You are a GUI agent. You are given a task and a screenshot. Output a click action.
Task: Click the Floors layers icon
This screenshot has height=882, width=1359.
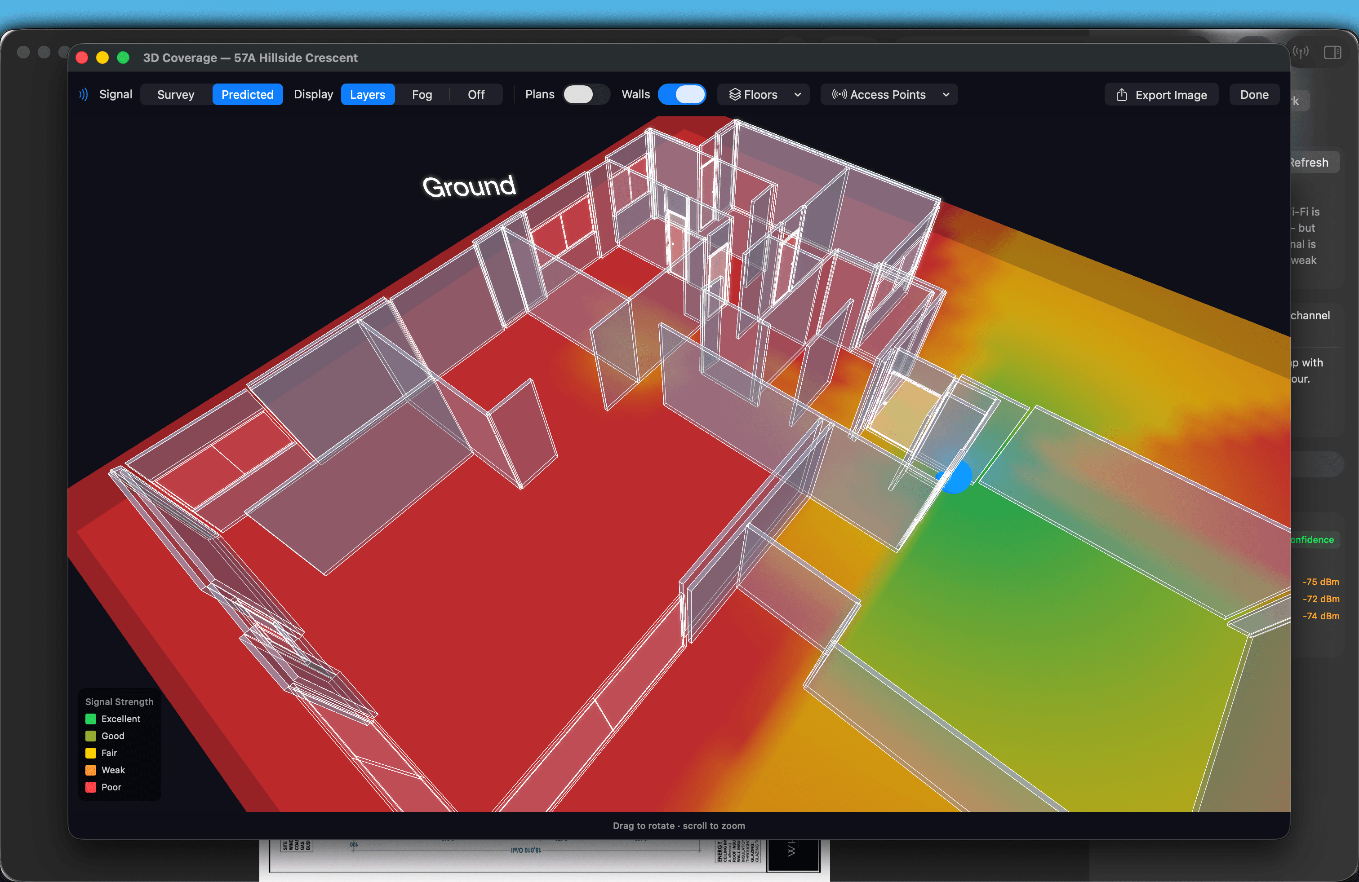pos(734,94)
